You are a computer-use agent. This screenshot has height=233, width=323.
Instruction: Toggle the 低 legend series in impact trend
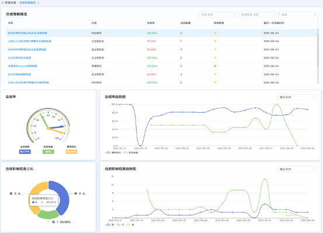[130, 225]
